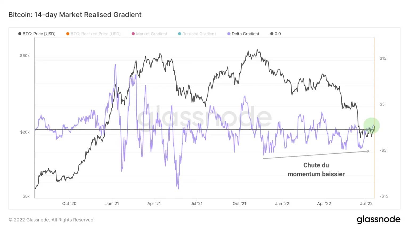Click the pink Market Gradient legend dot
The height and width of the screenshot is (230, 409).
tap(133, 34)
